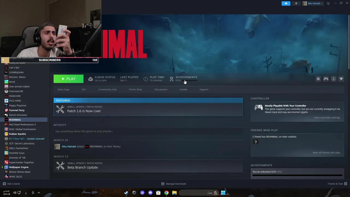Open Google Chrome from the taskbar

tap(166, 193)
